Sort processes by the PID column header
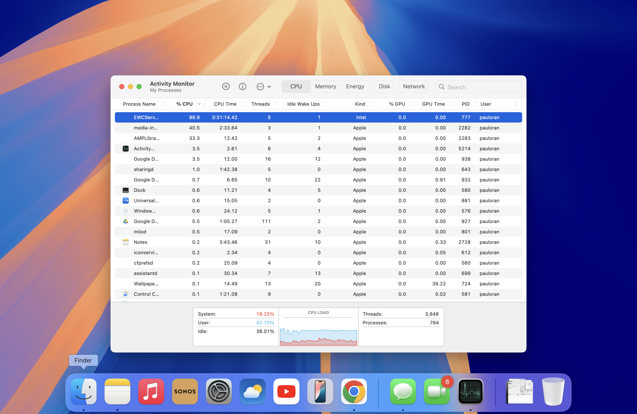The width and height of the screenshot is (637, 414). click(x=465, y=104)
